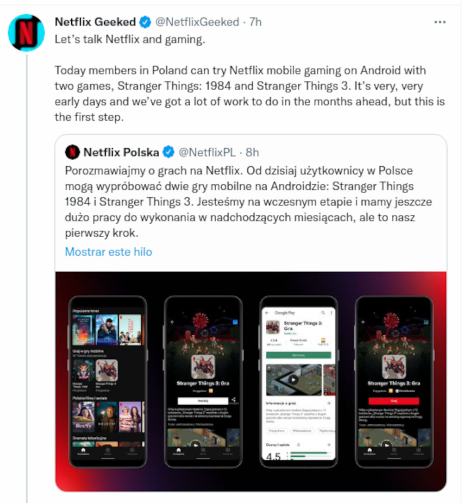Open the second phone screenshot with install button

[203, 382]
